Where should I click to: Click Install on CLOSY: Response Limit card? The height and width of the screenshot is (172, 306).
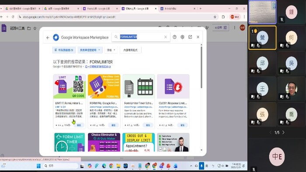[182, 125]
